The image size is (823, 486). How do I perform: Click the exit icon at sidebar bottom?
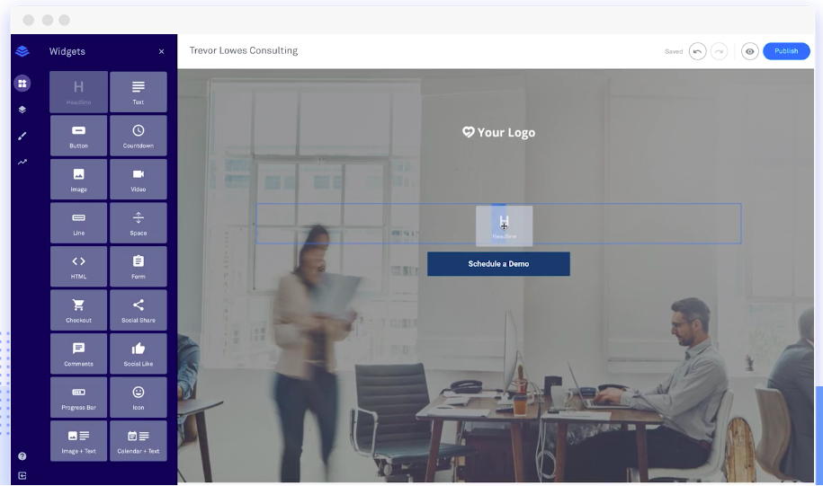tap(22, 475)
